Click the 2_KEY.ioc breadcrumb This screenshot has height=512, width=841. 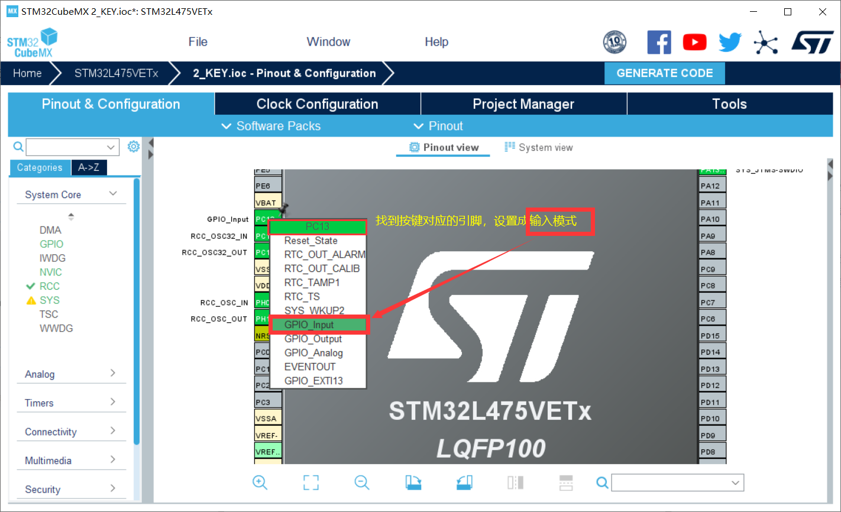click(284, 73)
